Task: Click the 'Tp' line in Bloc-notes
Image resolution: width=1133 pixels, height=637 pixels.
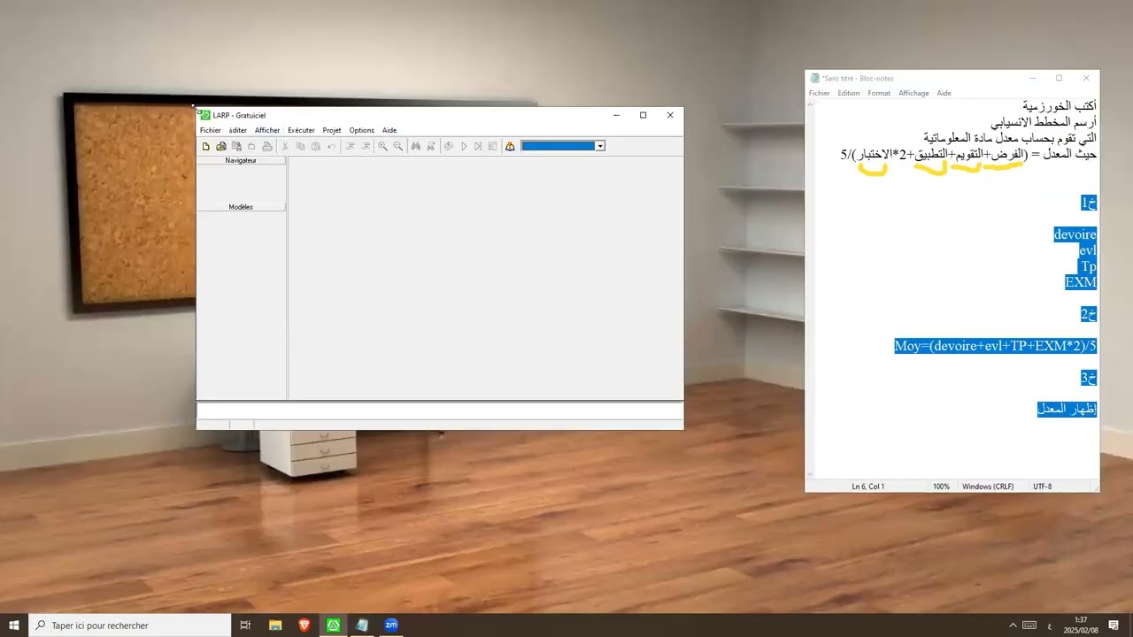Action: click(x=1089, y=266)
